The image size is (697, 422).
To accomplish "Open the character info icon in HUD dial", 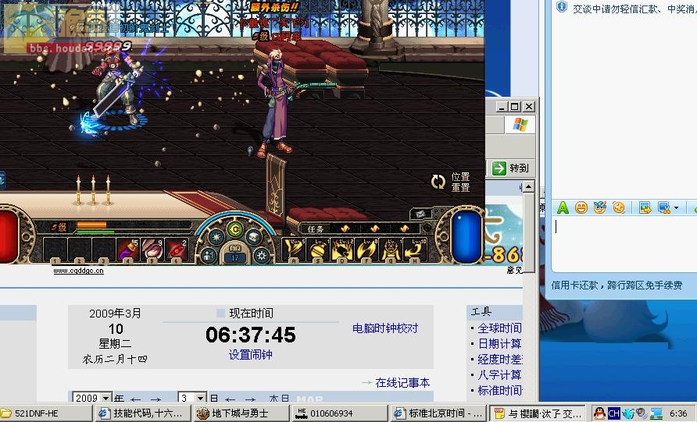I will pyautogui.click(x=208, y=255).
